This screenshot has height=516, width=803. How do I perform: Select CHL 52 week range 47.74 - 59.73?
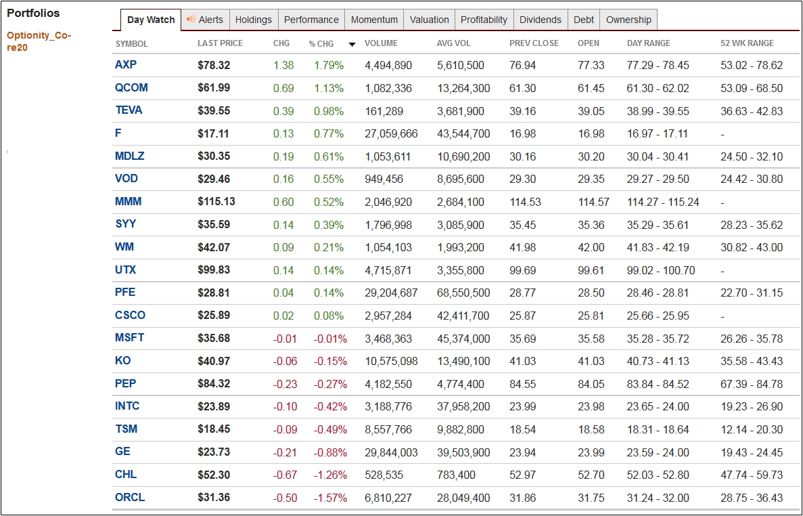pyautogui.click(x=752, y=475)
